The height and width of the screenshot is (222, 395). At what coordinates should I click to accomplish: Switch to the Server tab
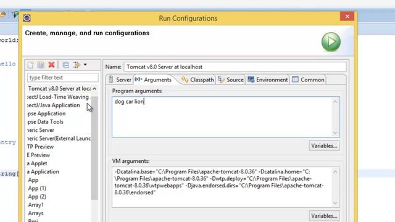[120, 80]
